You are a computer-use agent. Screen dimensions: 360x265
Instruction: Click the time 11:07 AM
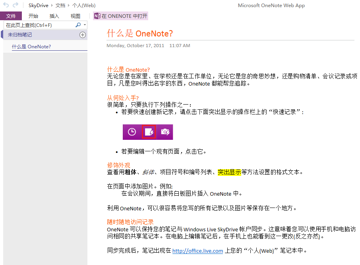(180, 46)
